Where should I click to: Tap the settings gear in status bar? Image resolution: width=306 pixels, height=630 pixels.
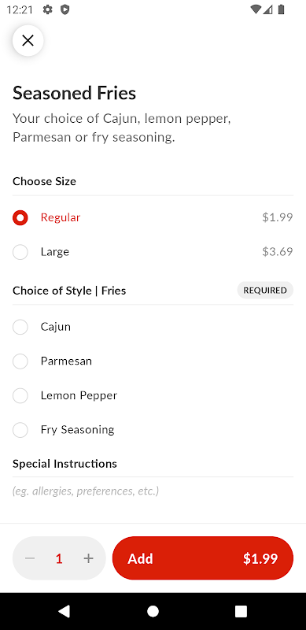coord(48,9)
